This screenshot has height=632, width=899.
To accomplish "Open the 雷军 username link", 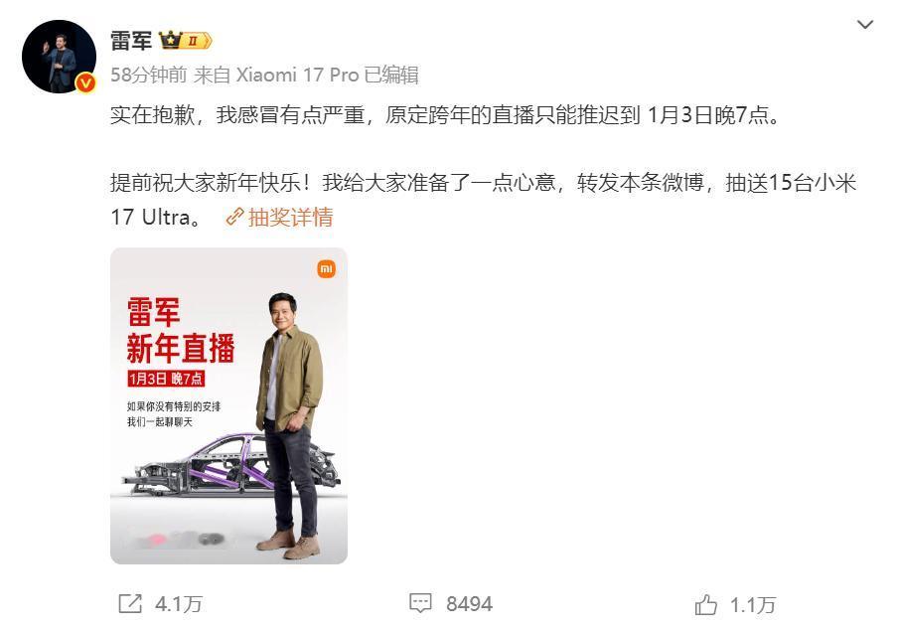I will click(x=131, y=42).
